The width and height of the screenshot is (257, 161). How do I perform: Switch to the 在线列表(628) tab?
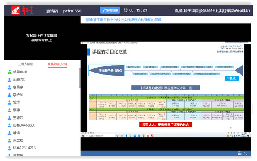point(57,64)
